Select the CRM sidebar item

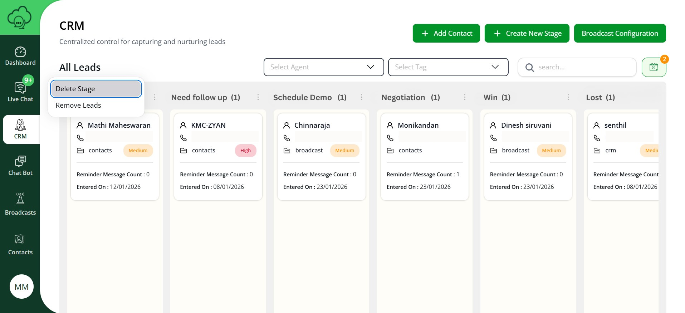pos(20,129)
